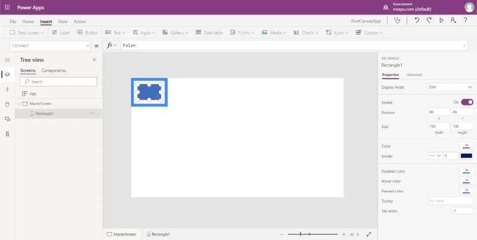Open the Media icon in left rail
The width and height of the screenshot is (477, 240).
point(8,119)
